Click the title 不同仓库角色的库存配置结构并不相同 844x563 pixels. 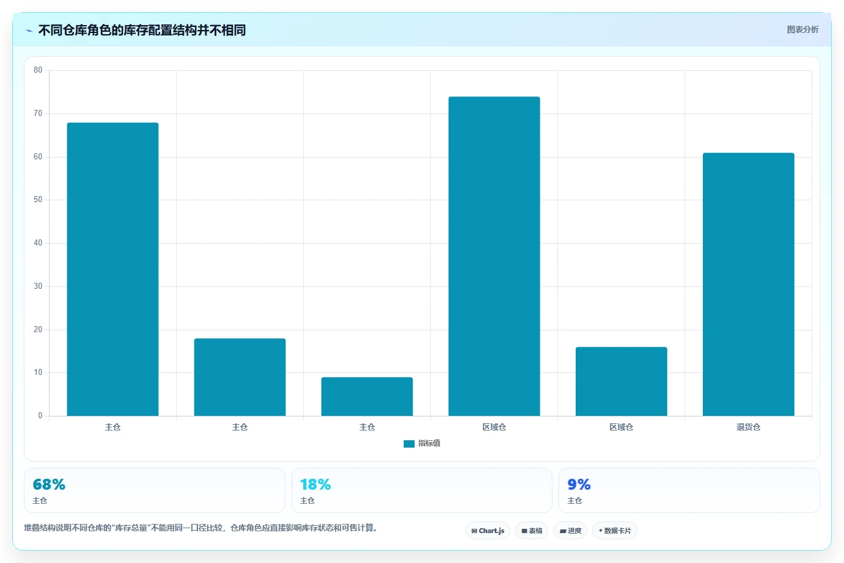click(142, 31)
